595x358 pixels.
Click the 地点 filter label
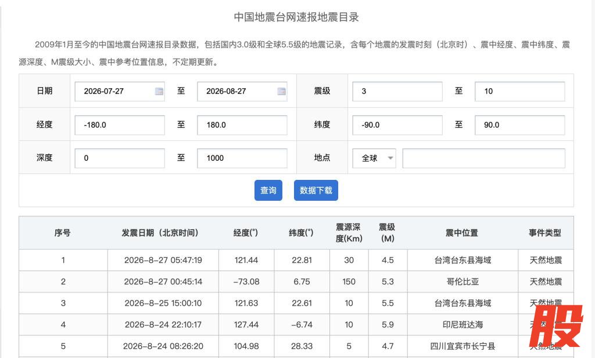[x=322, y=158]
